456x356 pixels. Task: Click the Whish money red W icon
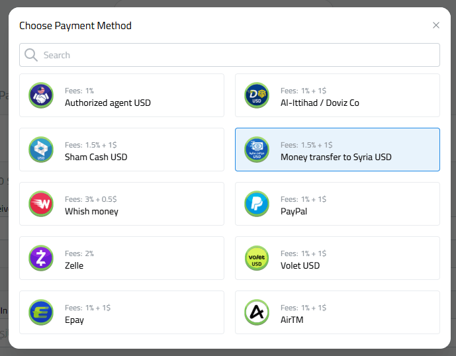coord(41,204)
